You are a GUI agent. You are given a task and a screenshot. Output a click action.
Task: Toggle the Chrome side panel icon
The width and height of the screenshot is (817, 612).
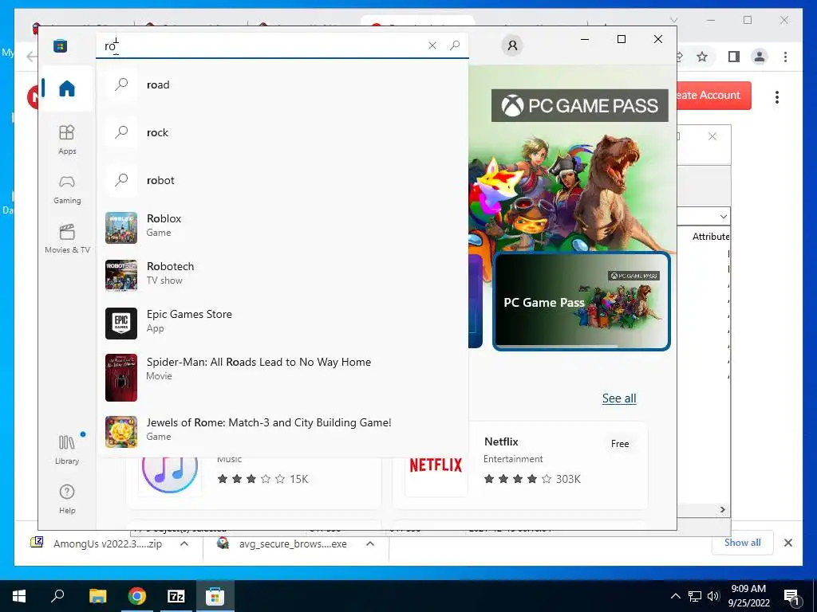(734, 57)
